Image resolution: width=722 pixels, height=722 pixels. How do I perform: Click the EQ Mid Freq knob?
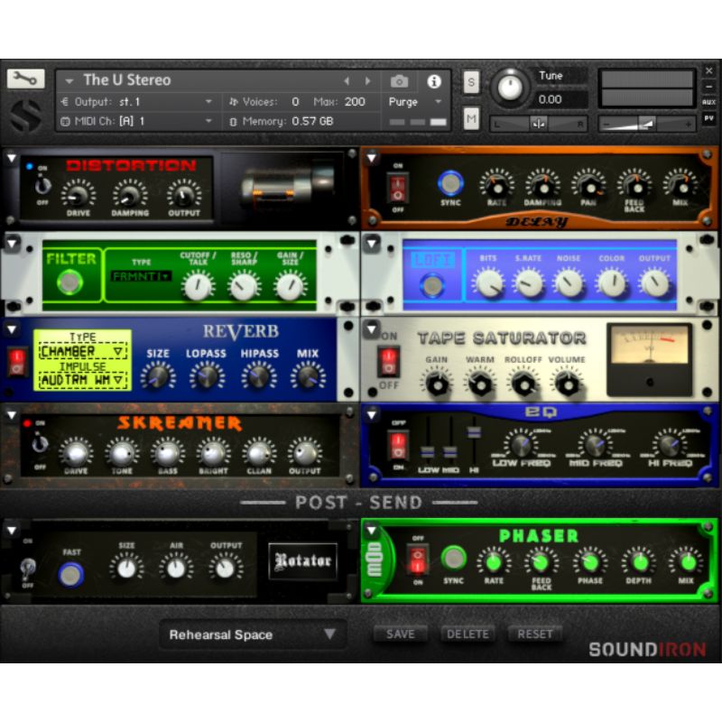point(596,445)
